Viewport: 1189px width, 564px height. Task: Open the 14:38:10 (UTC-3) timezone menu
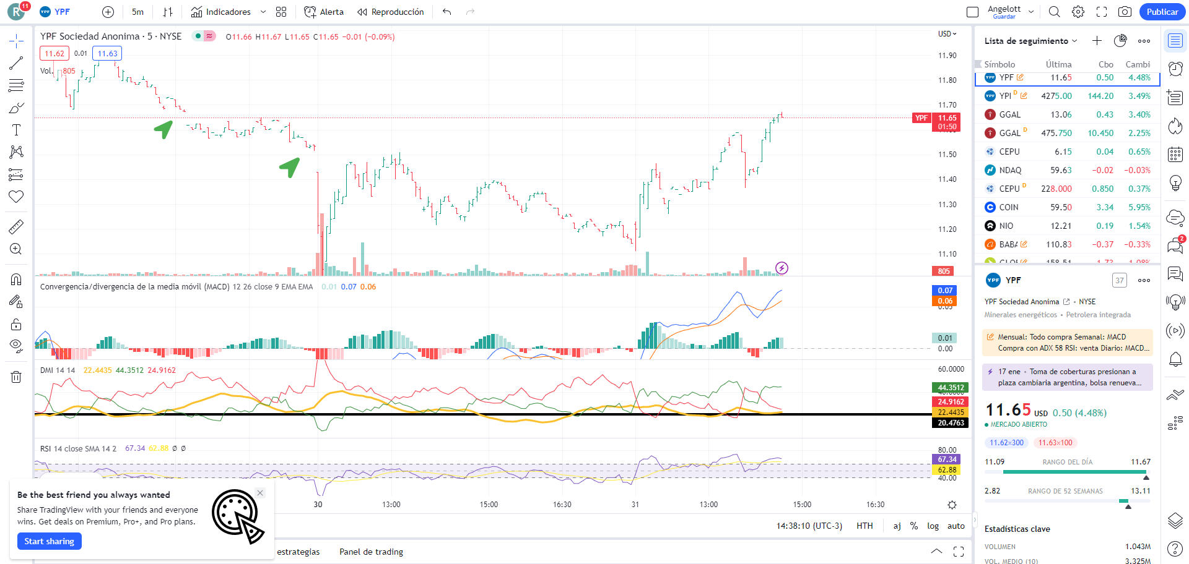pyautogui.click(x=809, y=526)
